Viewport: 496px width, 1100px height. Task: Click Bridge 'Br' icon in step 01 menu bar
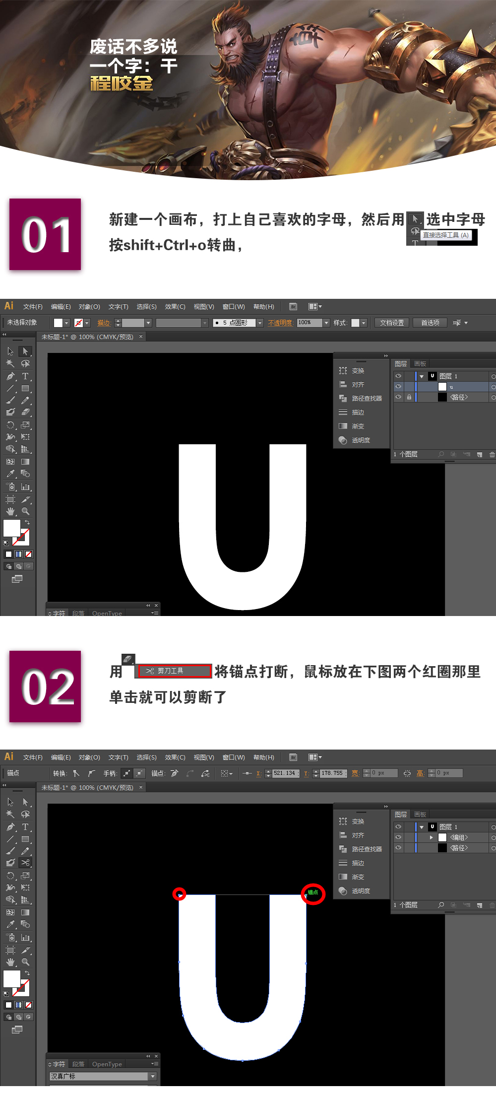[293, 306]
